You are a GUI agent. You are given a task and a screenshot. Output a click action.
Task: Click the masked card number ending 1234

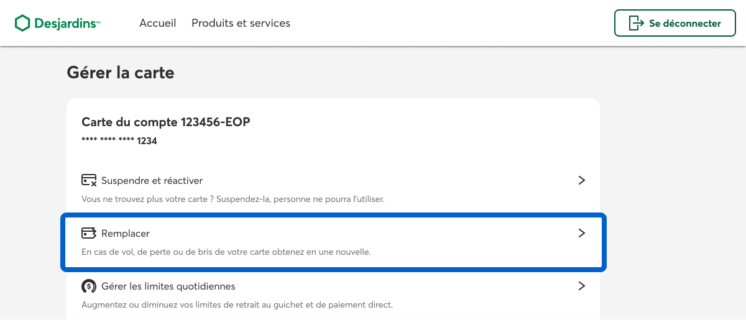point(119,141)
